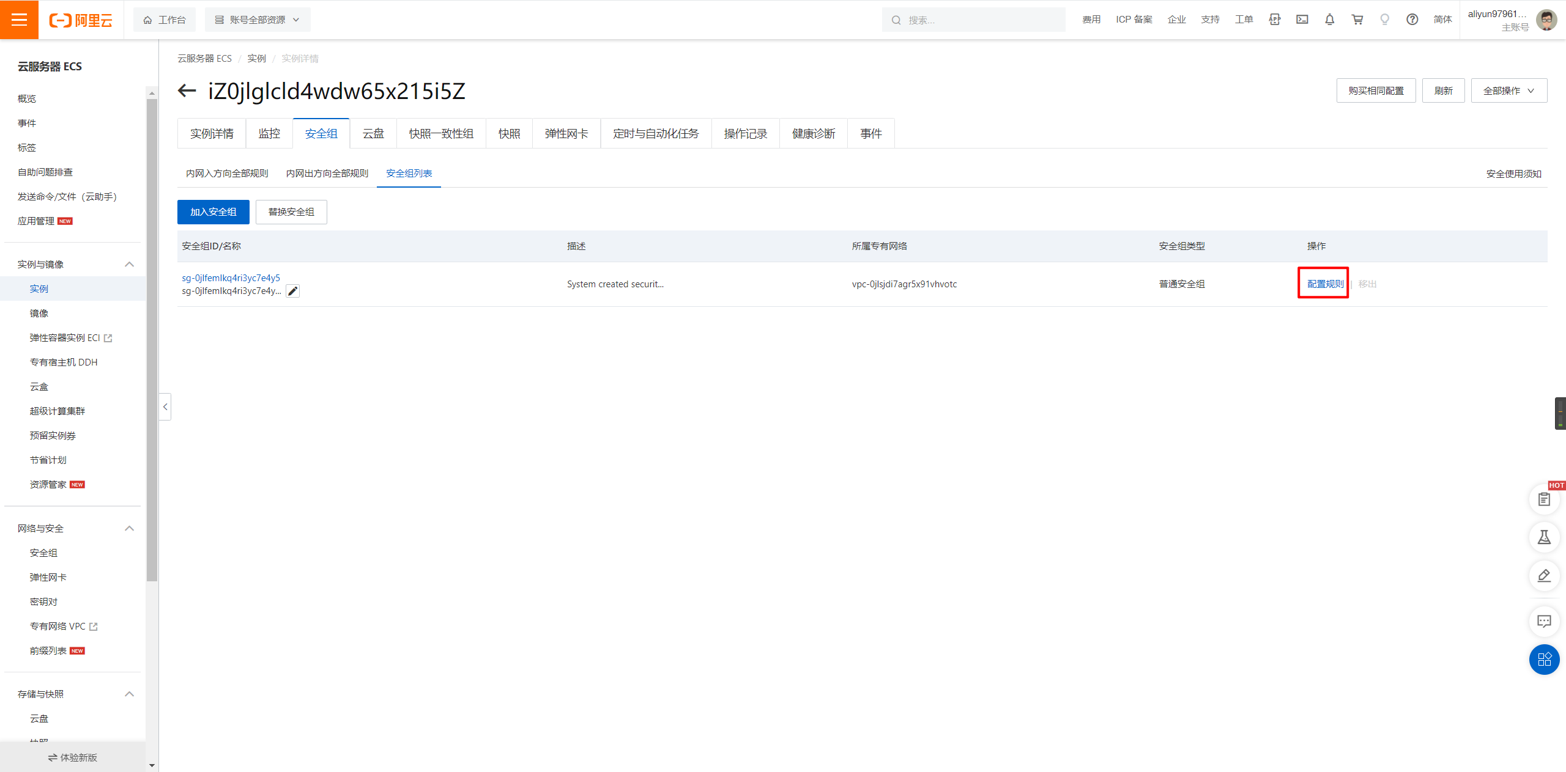Select the 内网出方向全部规则 sub-tab
This screenshot has width=1566, height=772.
[327, 174]
